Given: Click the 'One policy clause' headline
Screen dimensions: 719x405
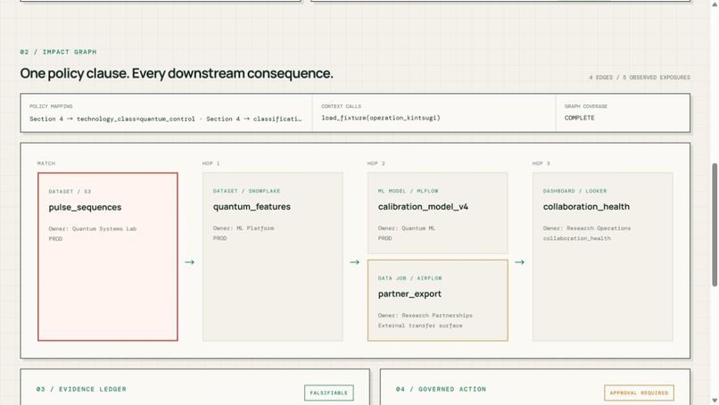Looking at the screenshot, I should point(177,73).
